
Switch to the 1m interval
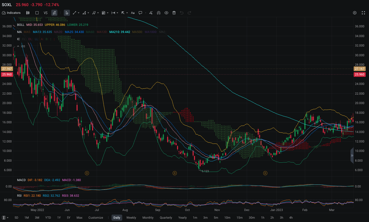click(195, 218)
